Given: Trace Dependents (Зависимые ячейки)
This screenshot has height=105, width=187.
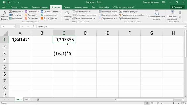Looking at the screenshot, I should [108, 15].
